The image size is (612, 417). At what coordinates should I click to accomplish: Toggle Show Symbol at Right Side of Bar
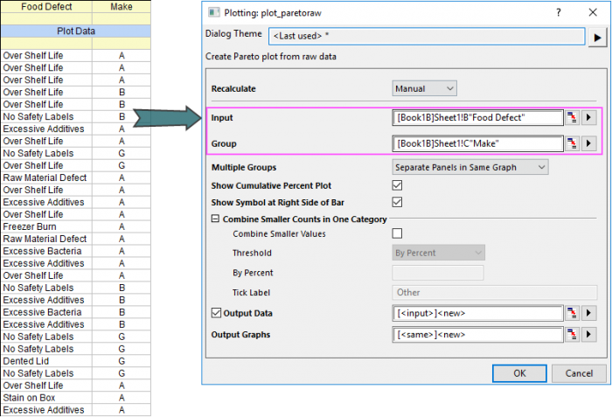click(398, 202)
